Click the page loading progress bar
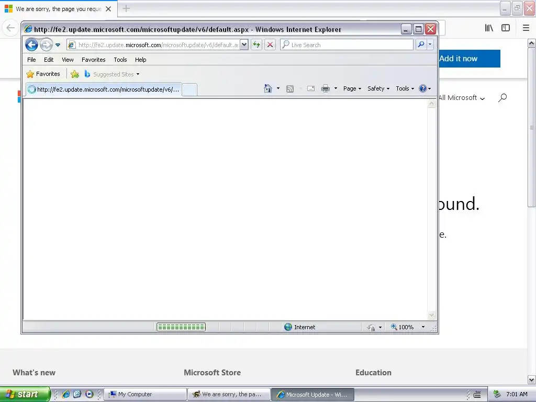536x402 pixels. pos(181,327)
